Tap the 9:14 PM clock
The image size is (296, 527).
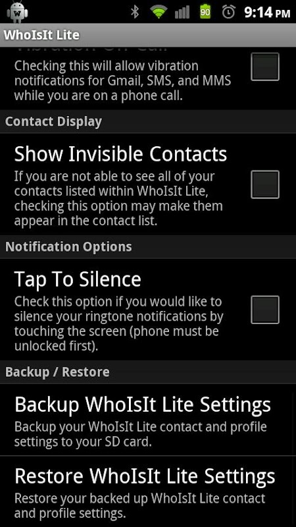pos(267,13)
